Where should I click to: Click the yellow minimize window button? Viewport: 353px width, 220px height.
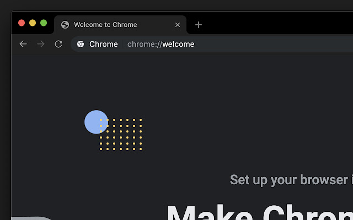pos(33,23)
